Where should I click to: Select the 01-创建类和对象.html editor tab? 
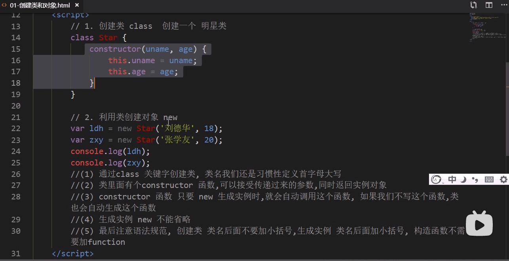40,5
